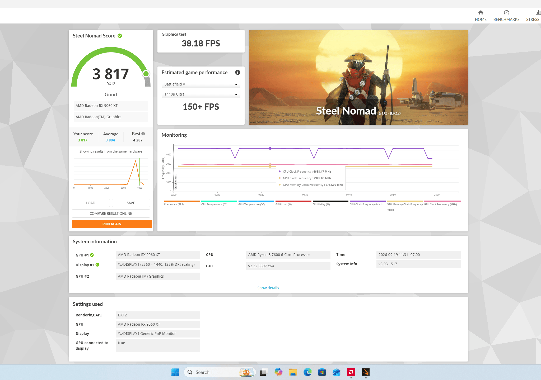Toggle GPU Load (%) graph series

(293, 203)
